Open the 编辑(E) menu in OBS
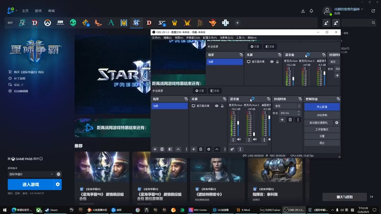Viewport: 381px width, 214px height. 167,38
